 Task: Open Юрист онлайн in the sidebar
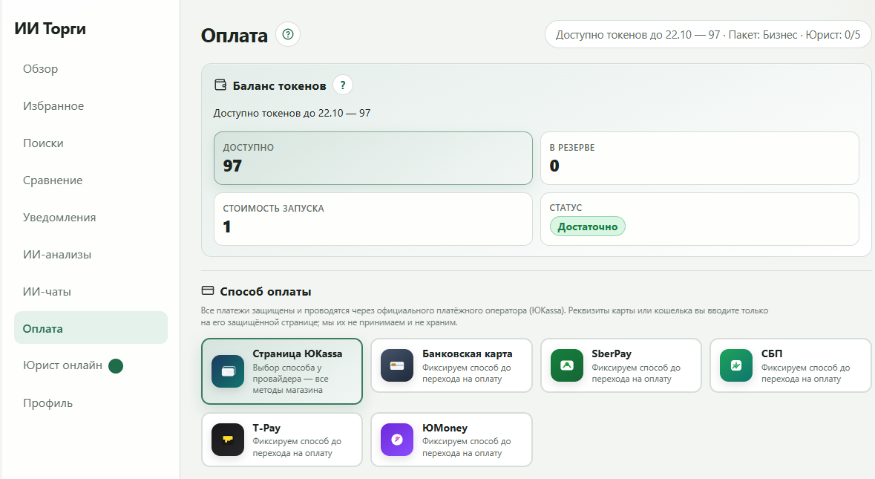click(91, 365)
